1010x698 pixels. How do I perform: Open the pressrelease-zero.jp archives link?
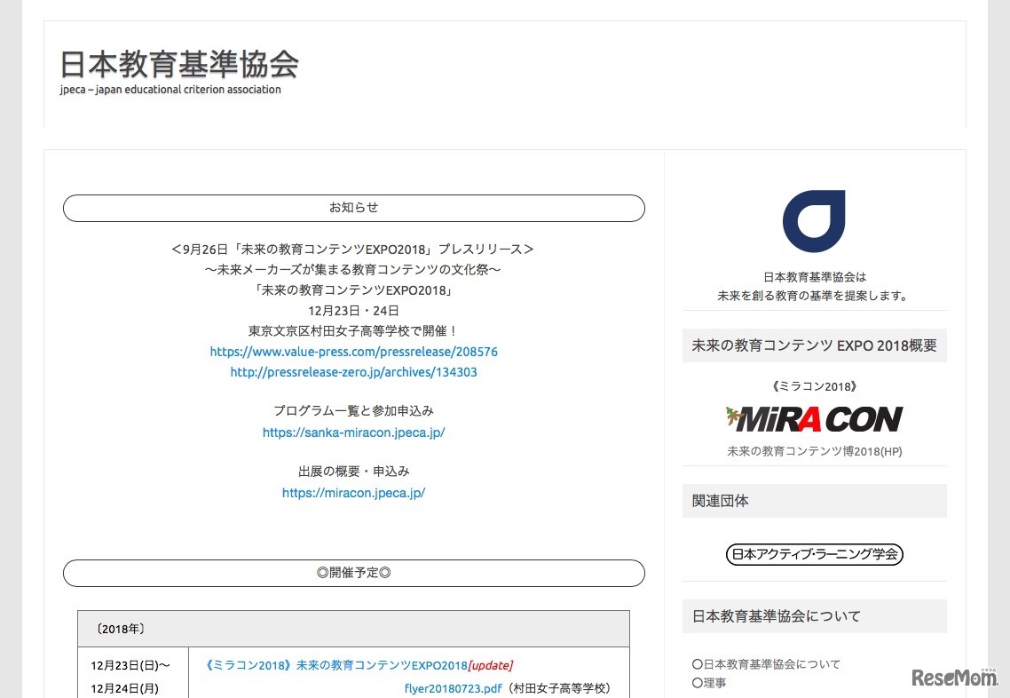pyautogui.click(x=353, y=372)
